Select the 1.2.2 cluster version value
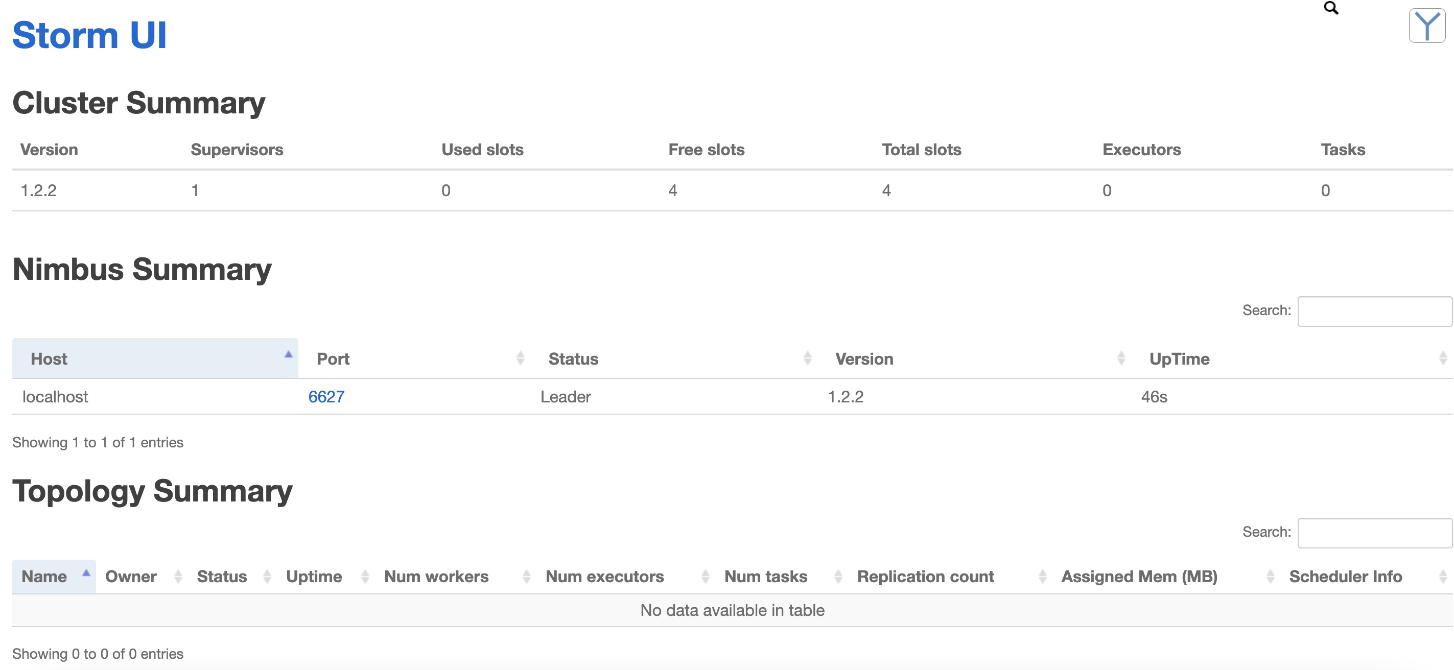 point(38,190)
